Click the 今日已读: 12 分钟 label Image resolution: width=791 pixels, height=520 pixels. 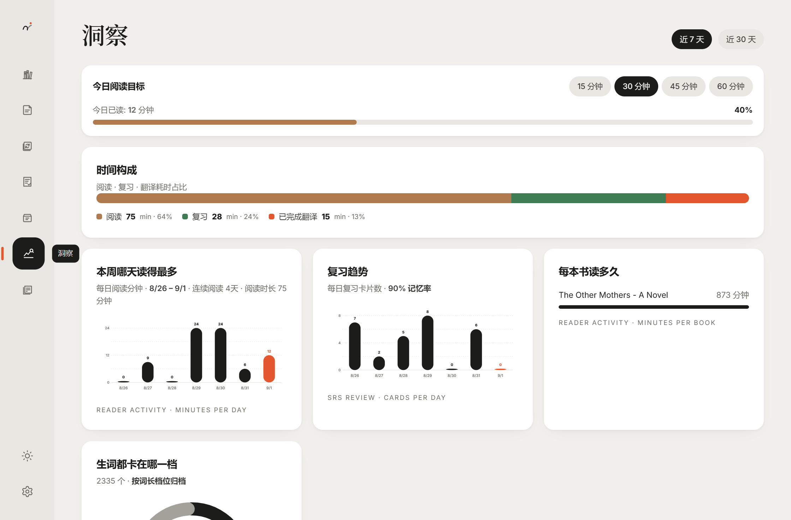tap(123, 110)
